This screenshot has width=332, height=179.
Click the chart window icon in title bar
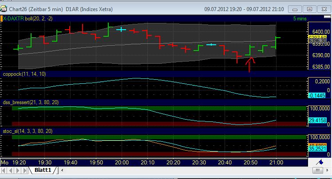point(4,9)
